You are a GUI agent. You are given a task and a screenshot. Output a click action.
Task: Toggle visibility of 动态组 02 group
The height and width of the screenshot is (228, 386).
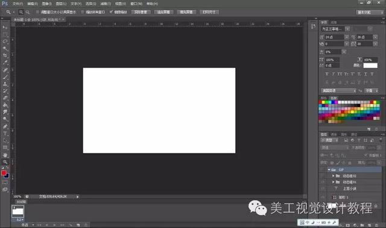point(323,176)
